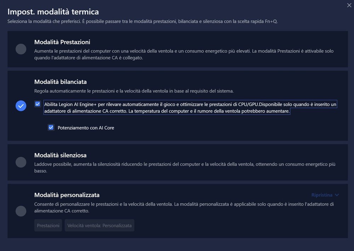The width and height of the screenshot is (354, 251).
Task: Click the Modalità silenziosa description text
Action: point(185,167)
